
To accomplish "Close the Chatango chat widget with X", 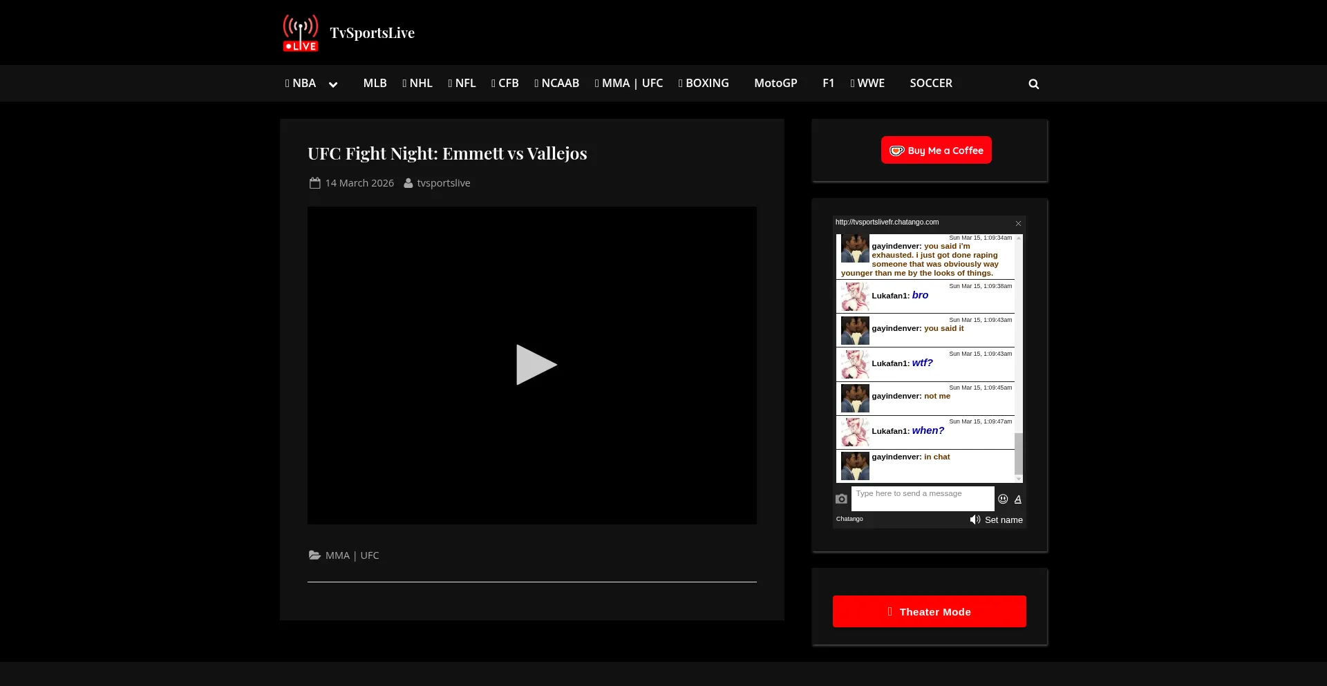I will click(x=1018, y=223).
